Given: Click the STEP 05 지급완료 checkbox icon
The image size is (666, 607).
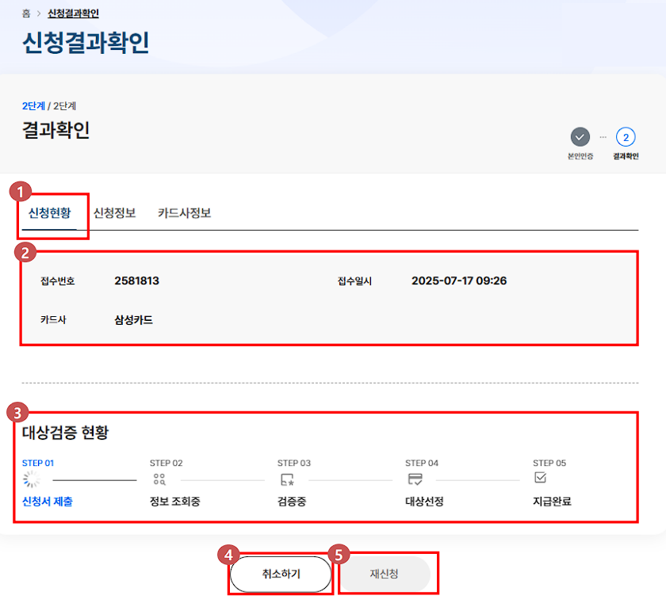Looking at the screenshot, I should (x=540, y=478).
